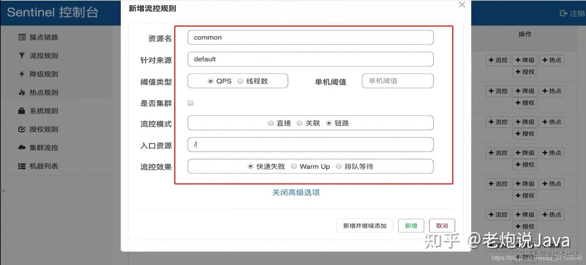The height and width of the screenshot is (265, 586).
Task: Click the 集群流控 cloud icon
Action: click(22, 148)
